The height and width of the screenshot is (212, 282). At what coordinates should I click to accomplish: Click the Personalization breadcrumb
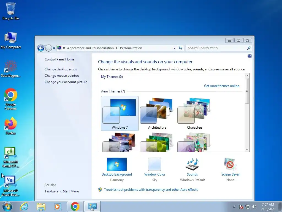tap(131, 48)
